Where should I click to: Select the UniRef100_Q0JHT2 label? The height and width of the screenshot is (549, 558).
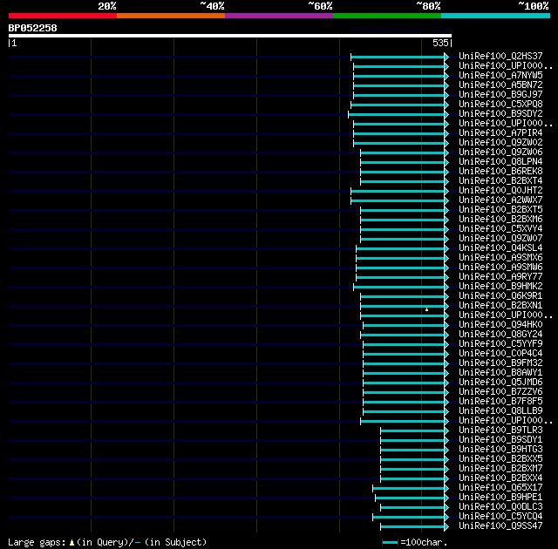tap(500, 191)
